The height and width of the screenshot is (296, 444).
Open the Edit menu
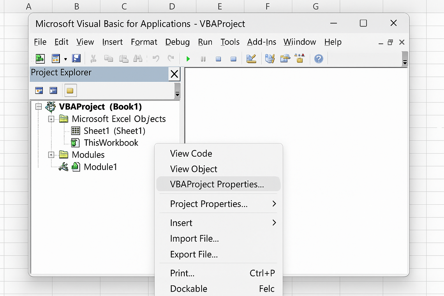pyautogui.click(x=61, y=42)
